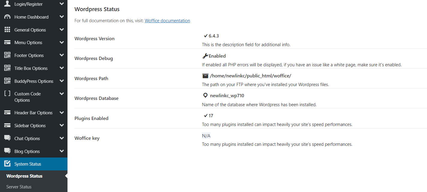Switch to Server Status

click(x=19, y=187)
